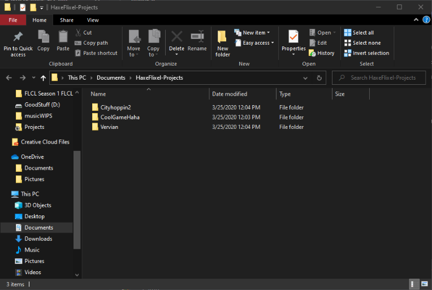432x290 pixels.
Task: Open the Easy access dropdown
Action: [x=254, y=43]
